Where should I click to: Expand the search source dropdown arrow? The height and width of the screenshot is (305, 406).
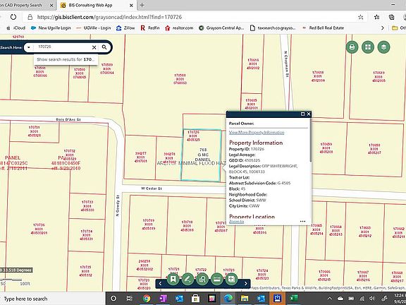28,47
